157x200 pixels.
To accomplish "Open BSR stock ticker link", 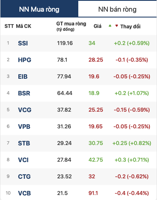I will coord(24,93).
